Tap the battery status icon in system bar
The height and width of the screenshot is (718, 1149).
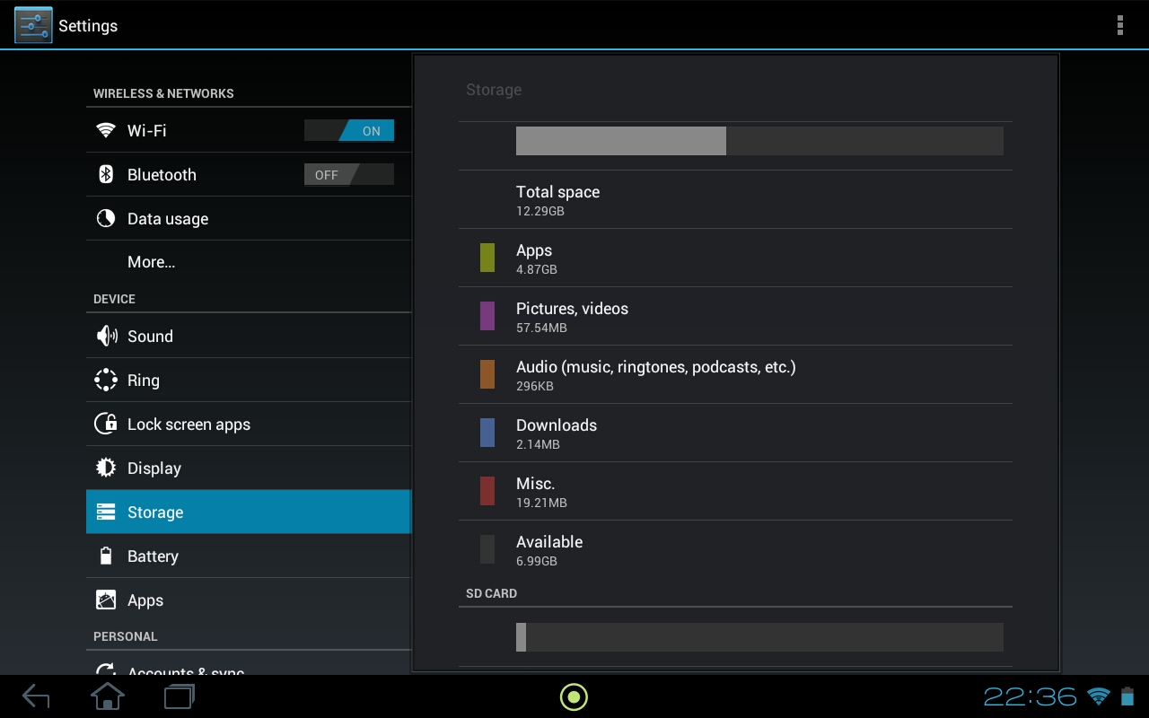(x=1127, y=696)
